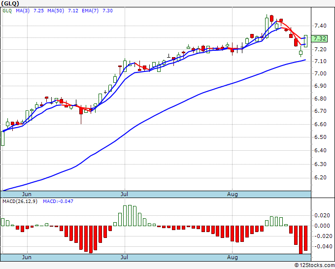Click the 6.70 price axis label

[320, 111]
